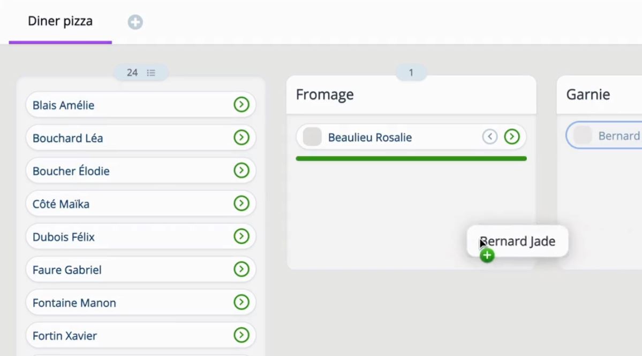642x356 pixels.
Task: Move Beaulieu Rosalie back with left arrow
Action: point(489,137)
